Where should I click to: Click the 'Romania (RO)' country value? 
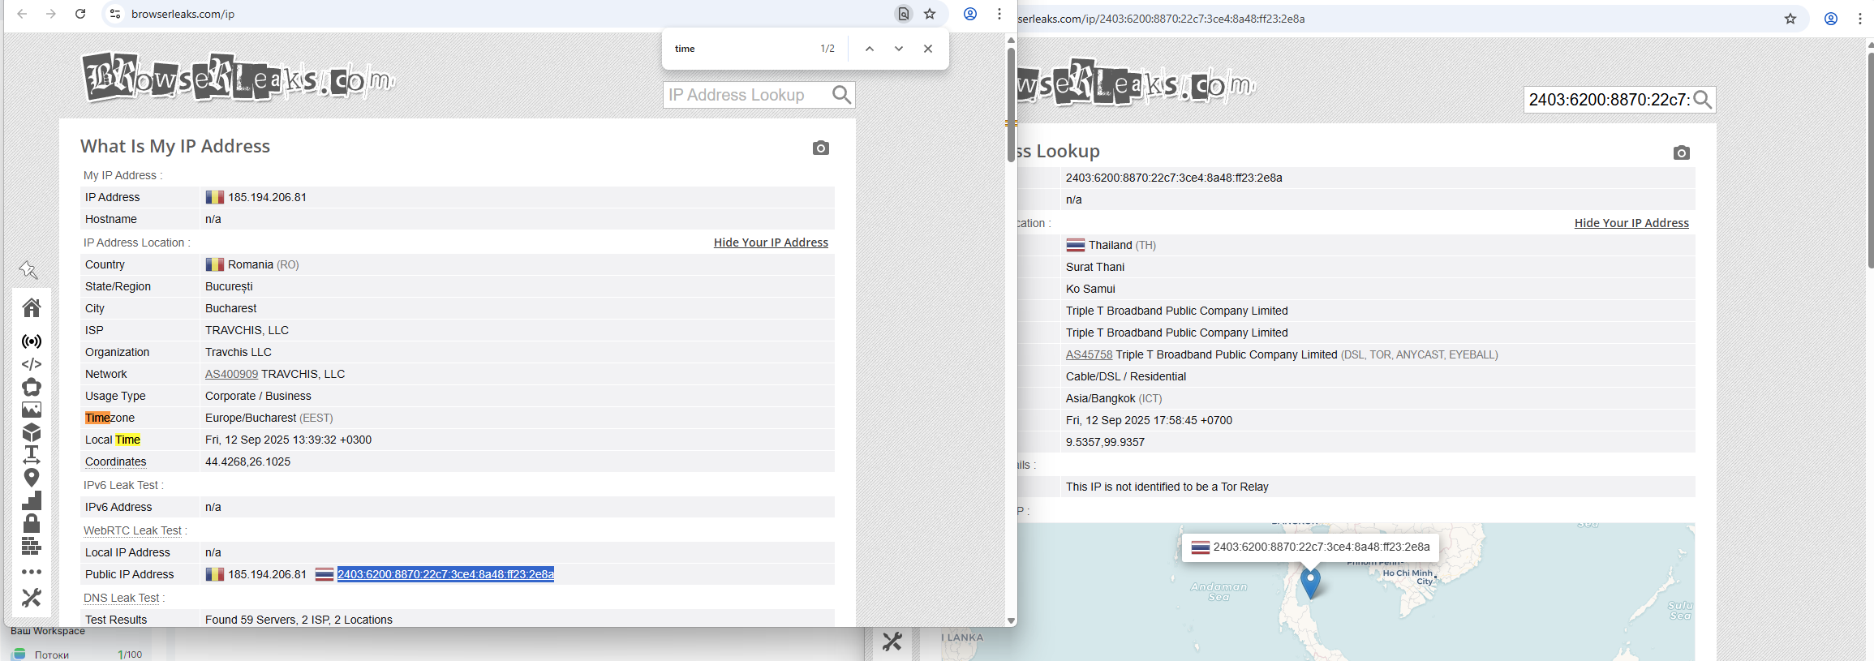pos(264,264)
